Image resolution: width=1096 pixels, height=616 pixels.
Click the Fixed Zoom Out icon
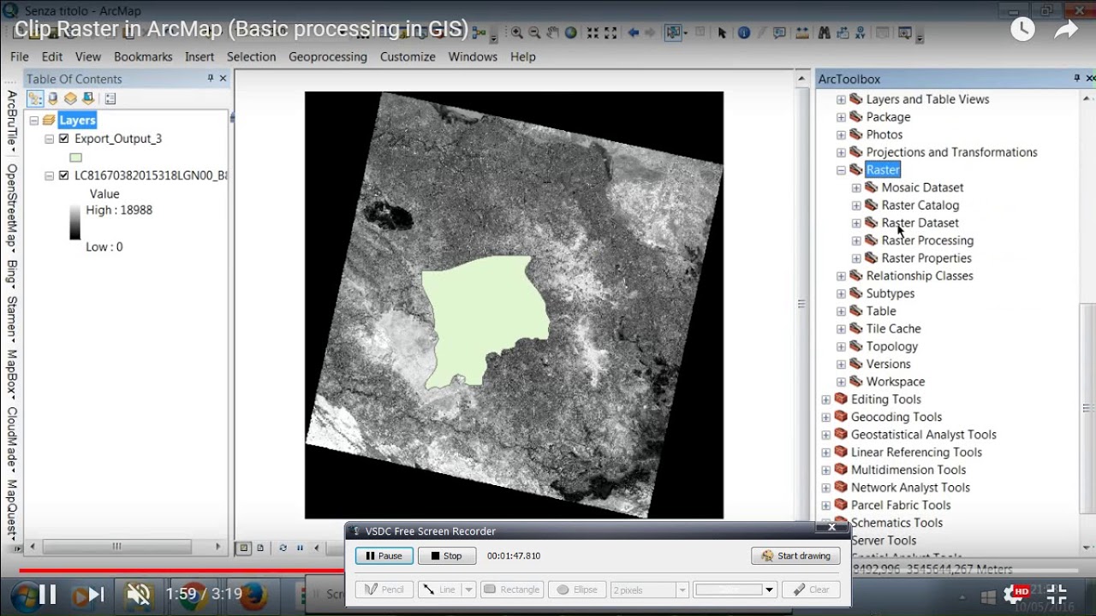(x=611, y=33)
